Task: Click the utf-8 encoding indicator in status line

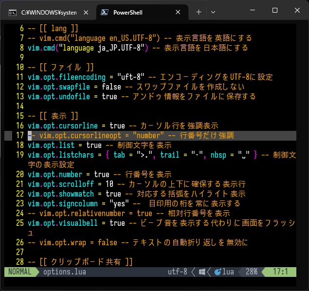Action: pyautogui.click(x=177, y=272)
